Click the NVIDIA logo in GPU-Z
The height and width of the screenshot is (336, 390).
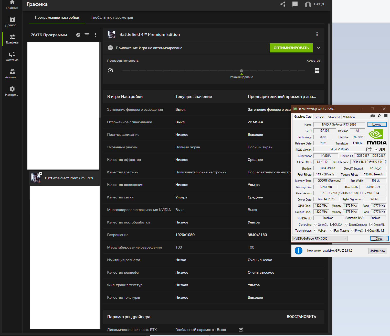coord(377,137)
